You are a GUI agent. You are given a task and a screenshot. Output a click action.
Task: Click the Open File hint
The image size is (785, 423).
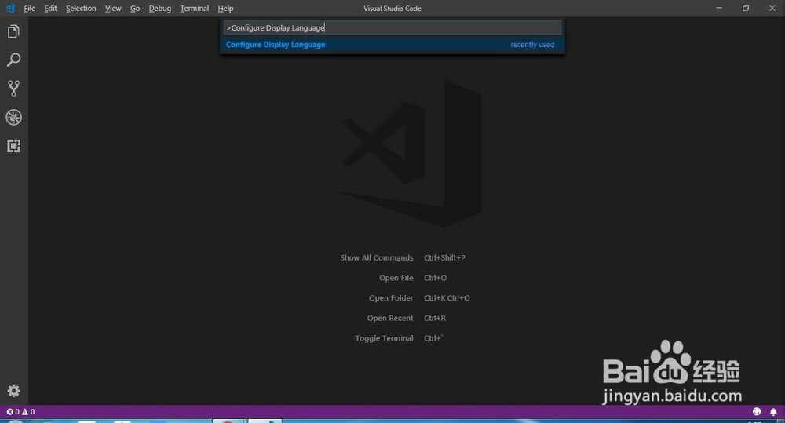[x=396, y=278]
